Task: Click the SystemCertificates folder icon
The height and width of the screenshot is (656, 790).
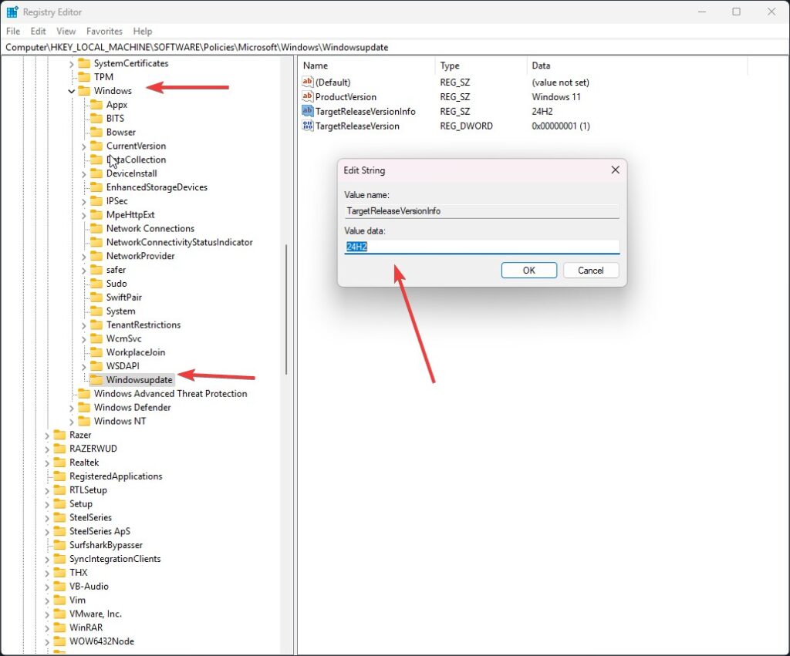Action: [84, 63]
